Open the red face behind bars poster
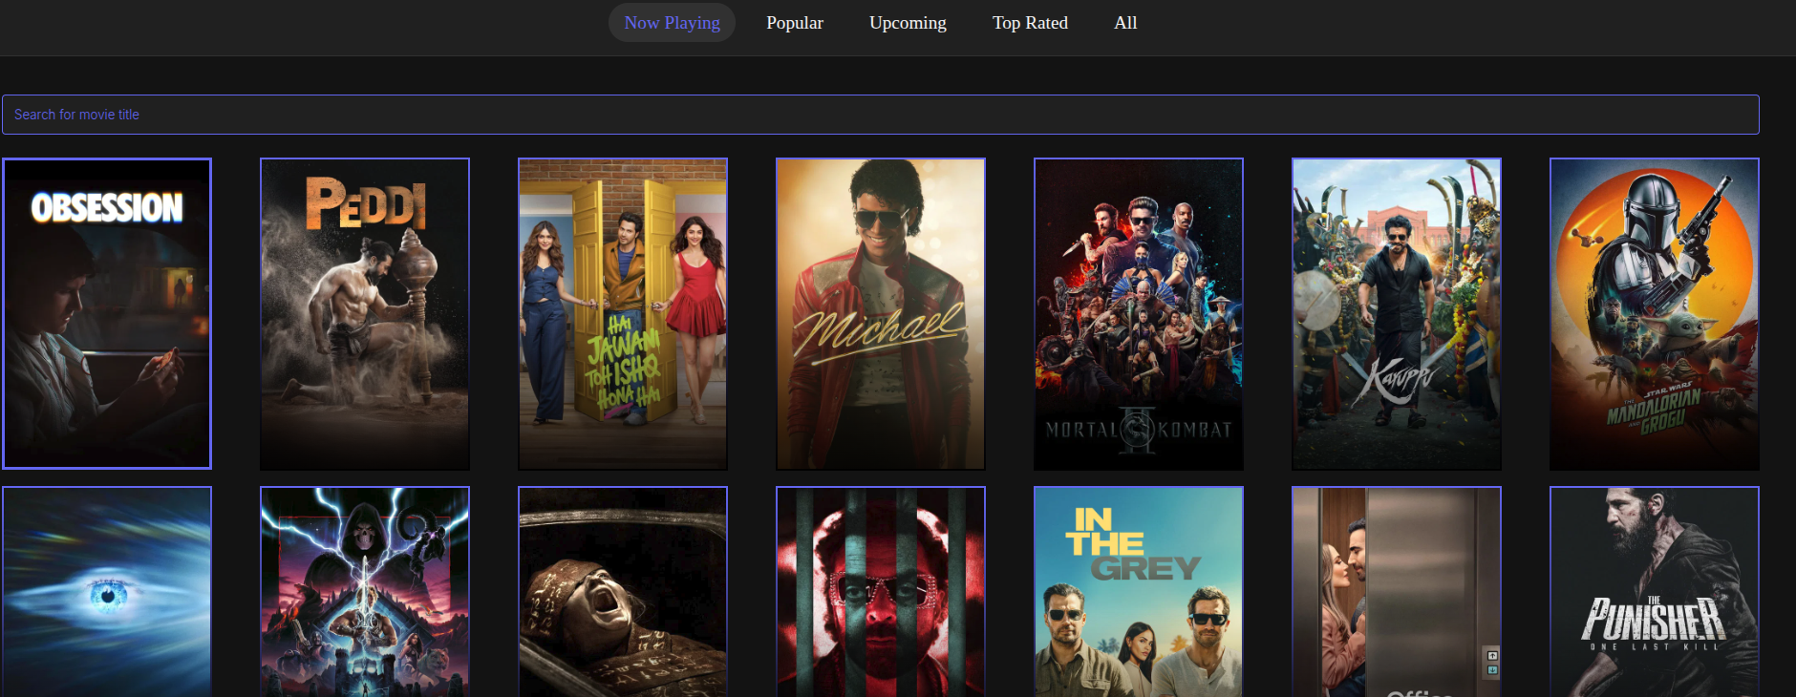The image size is (1796, 697). pos(881,592)
